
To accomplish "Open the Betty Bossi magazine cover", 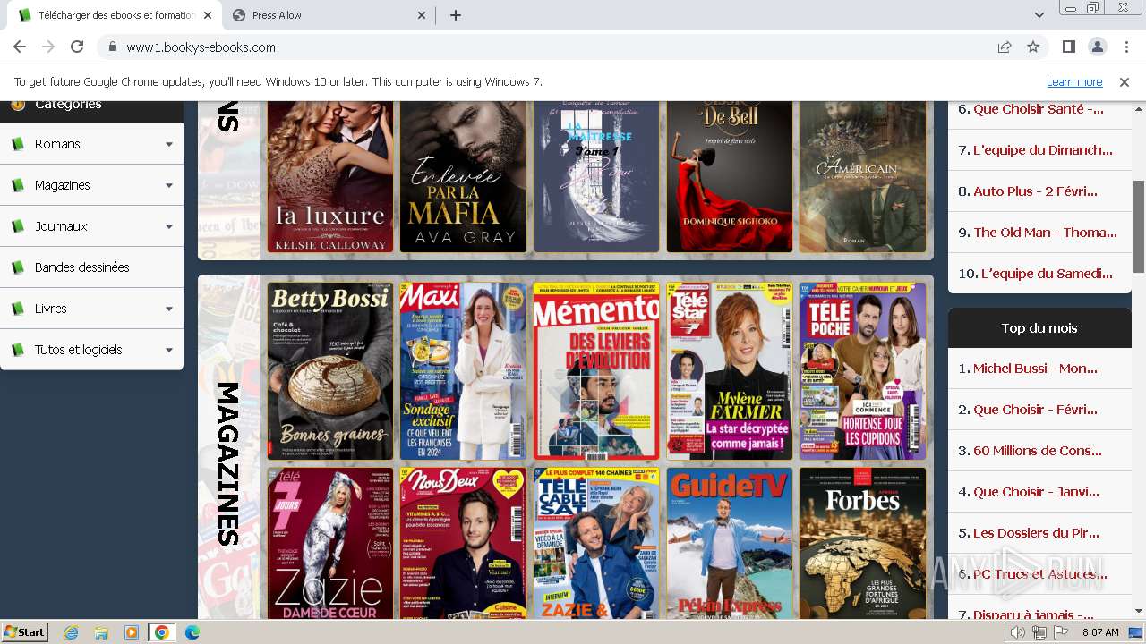I will pos(329,371).
